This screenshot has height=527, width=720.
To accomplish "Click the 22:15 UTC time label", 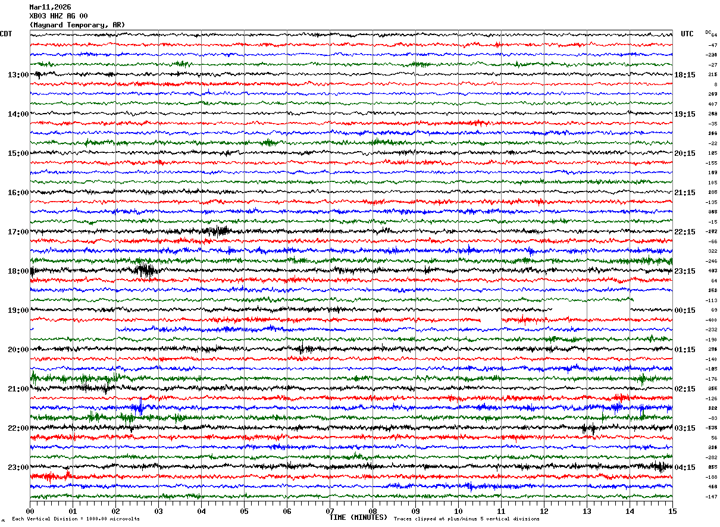I will 685,232.
